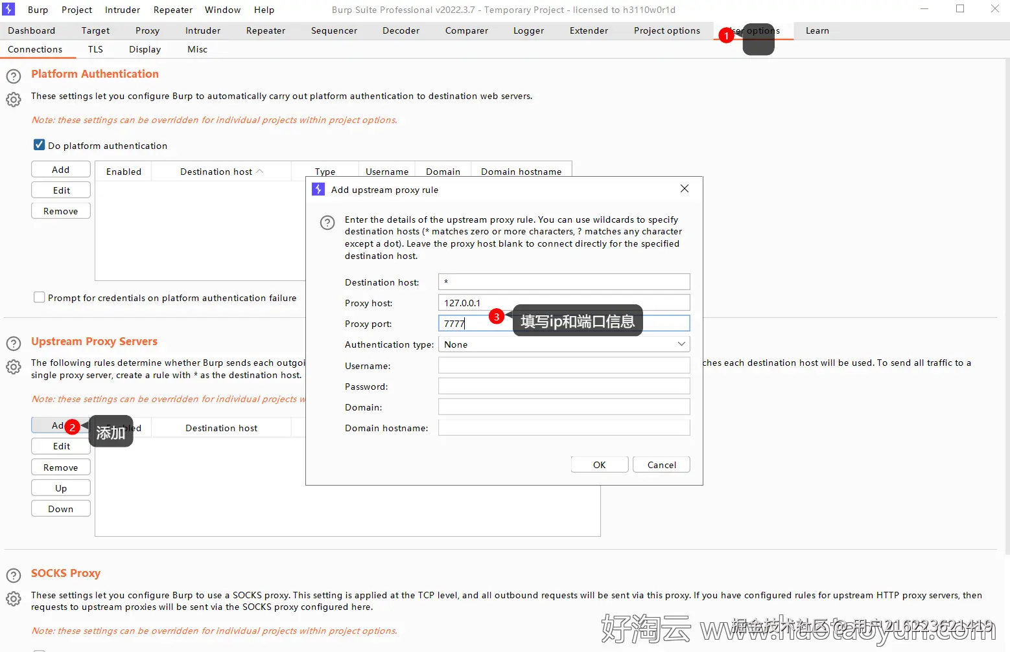Click the Type column header
This screenshot has width=1010, height=652.
[x=325, y=172]
